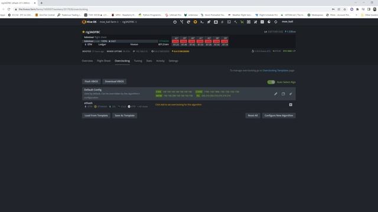This screenshot has height=212, width=378.
Task: Click the network tools icon after power
Action: pos(181,22)
